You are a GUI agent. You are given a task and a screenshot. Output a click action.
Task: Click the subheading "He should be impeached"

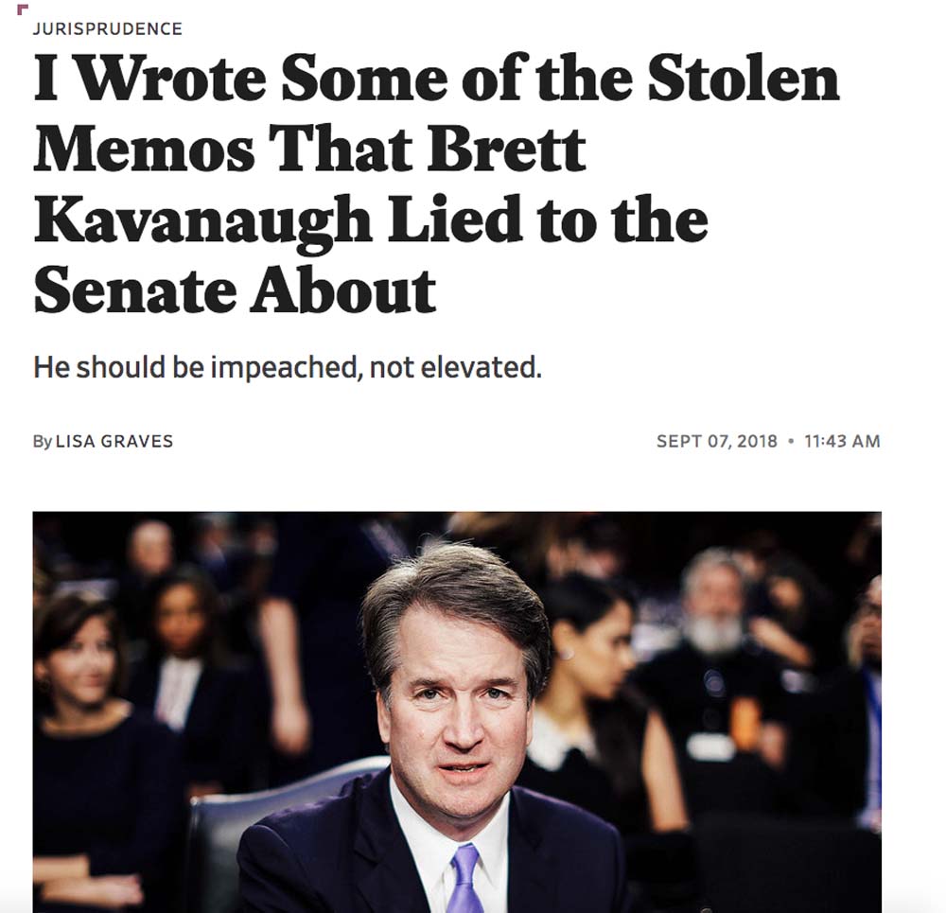pos(288,367)
